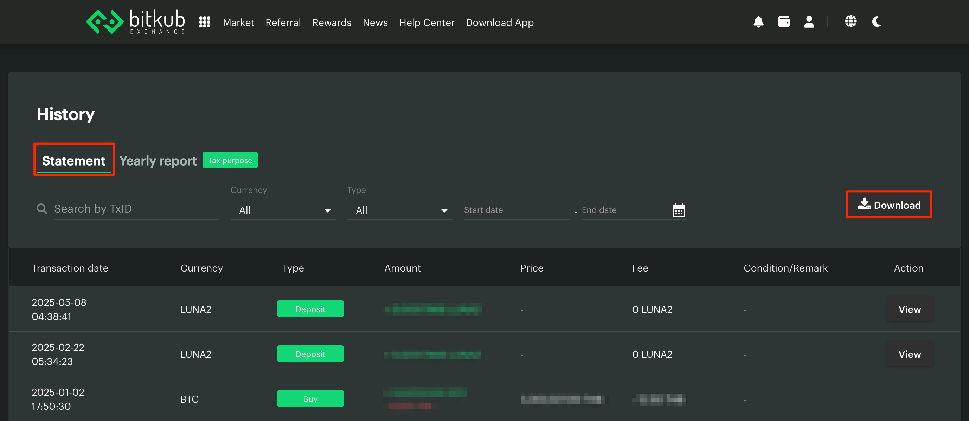Open the user account profile icon

tap(809, 22)
